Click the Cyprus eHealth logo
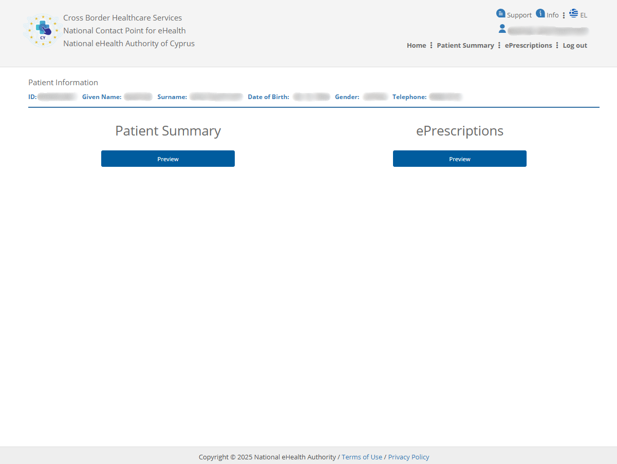This screenshot has width=617, height=464. [x=43, y=30]
